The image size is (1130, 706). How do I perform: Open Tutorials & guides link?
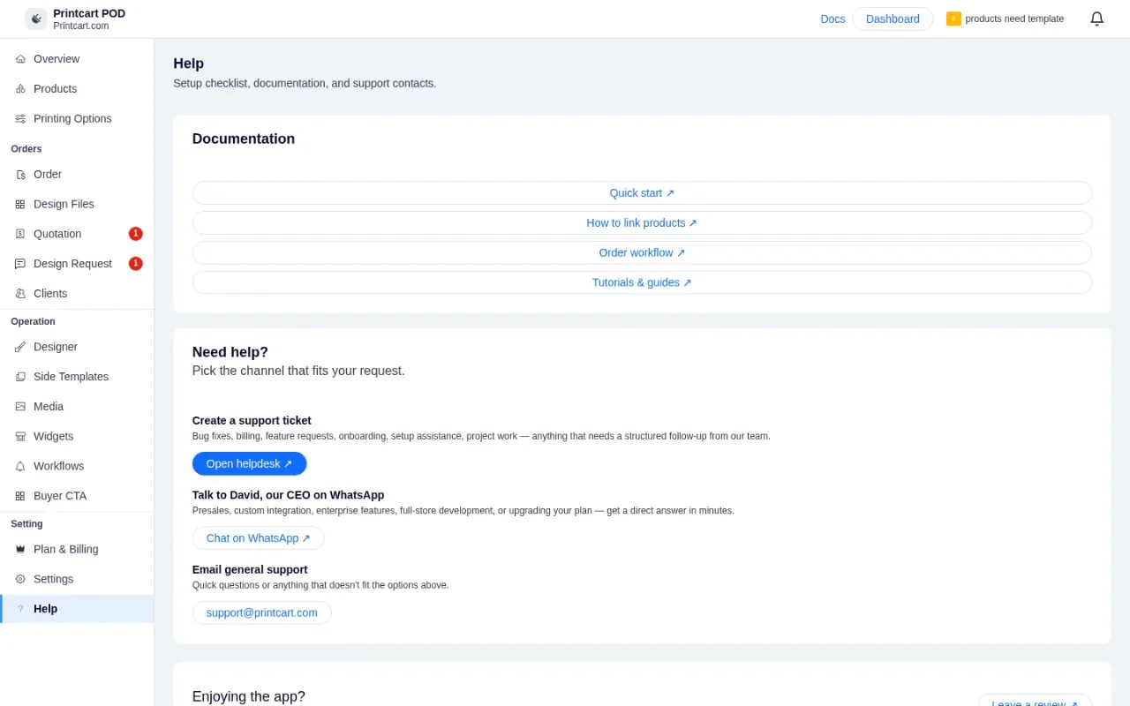(642, 282)
